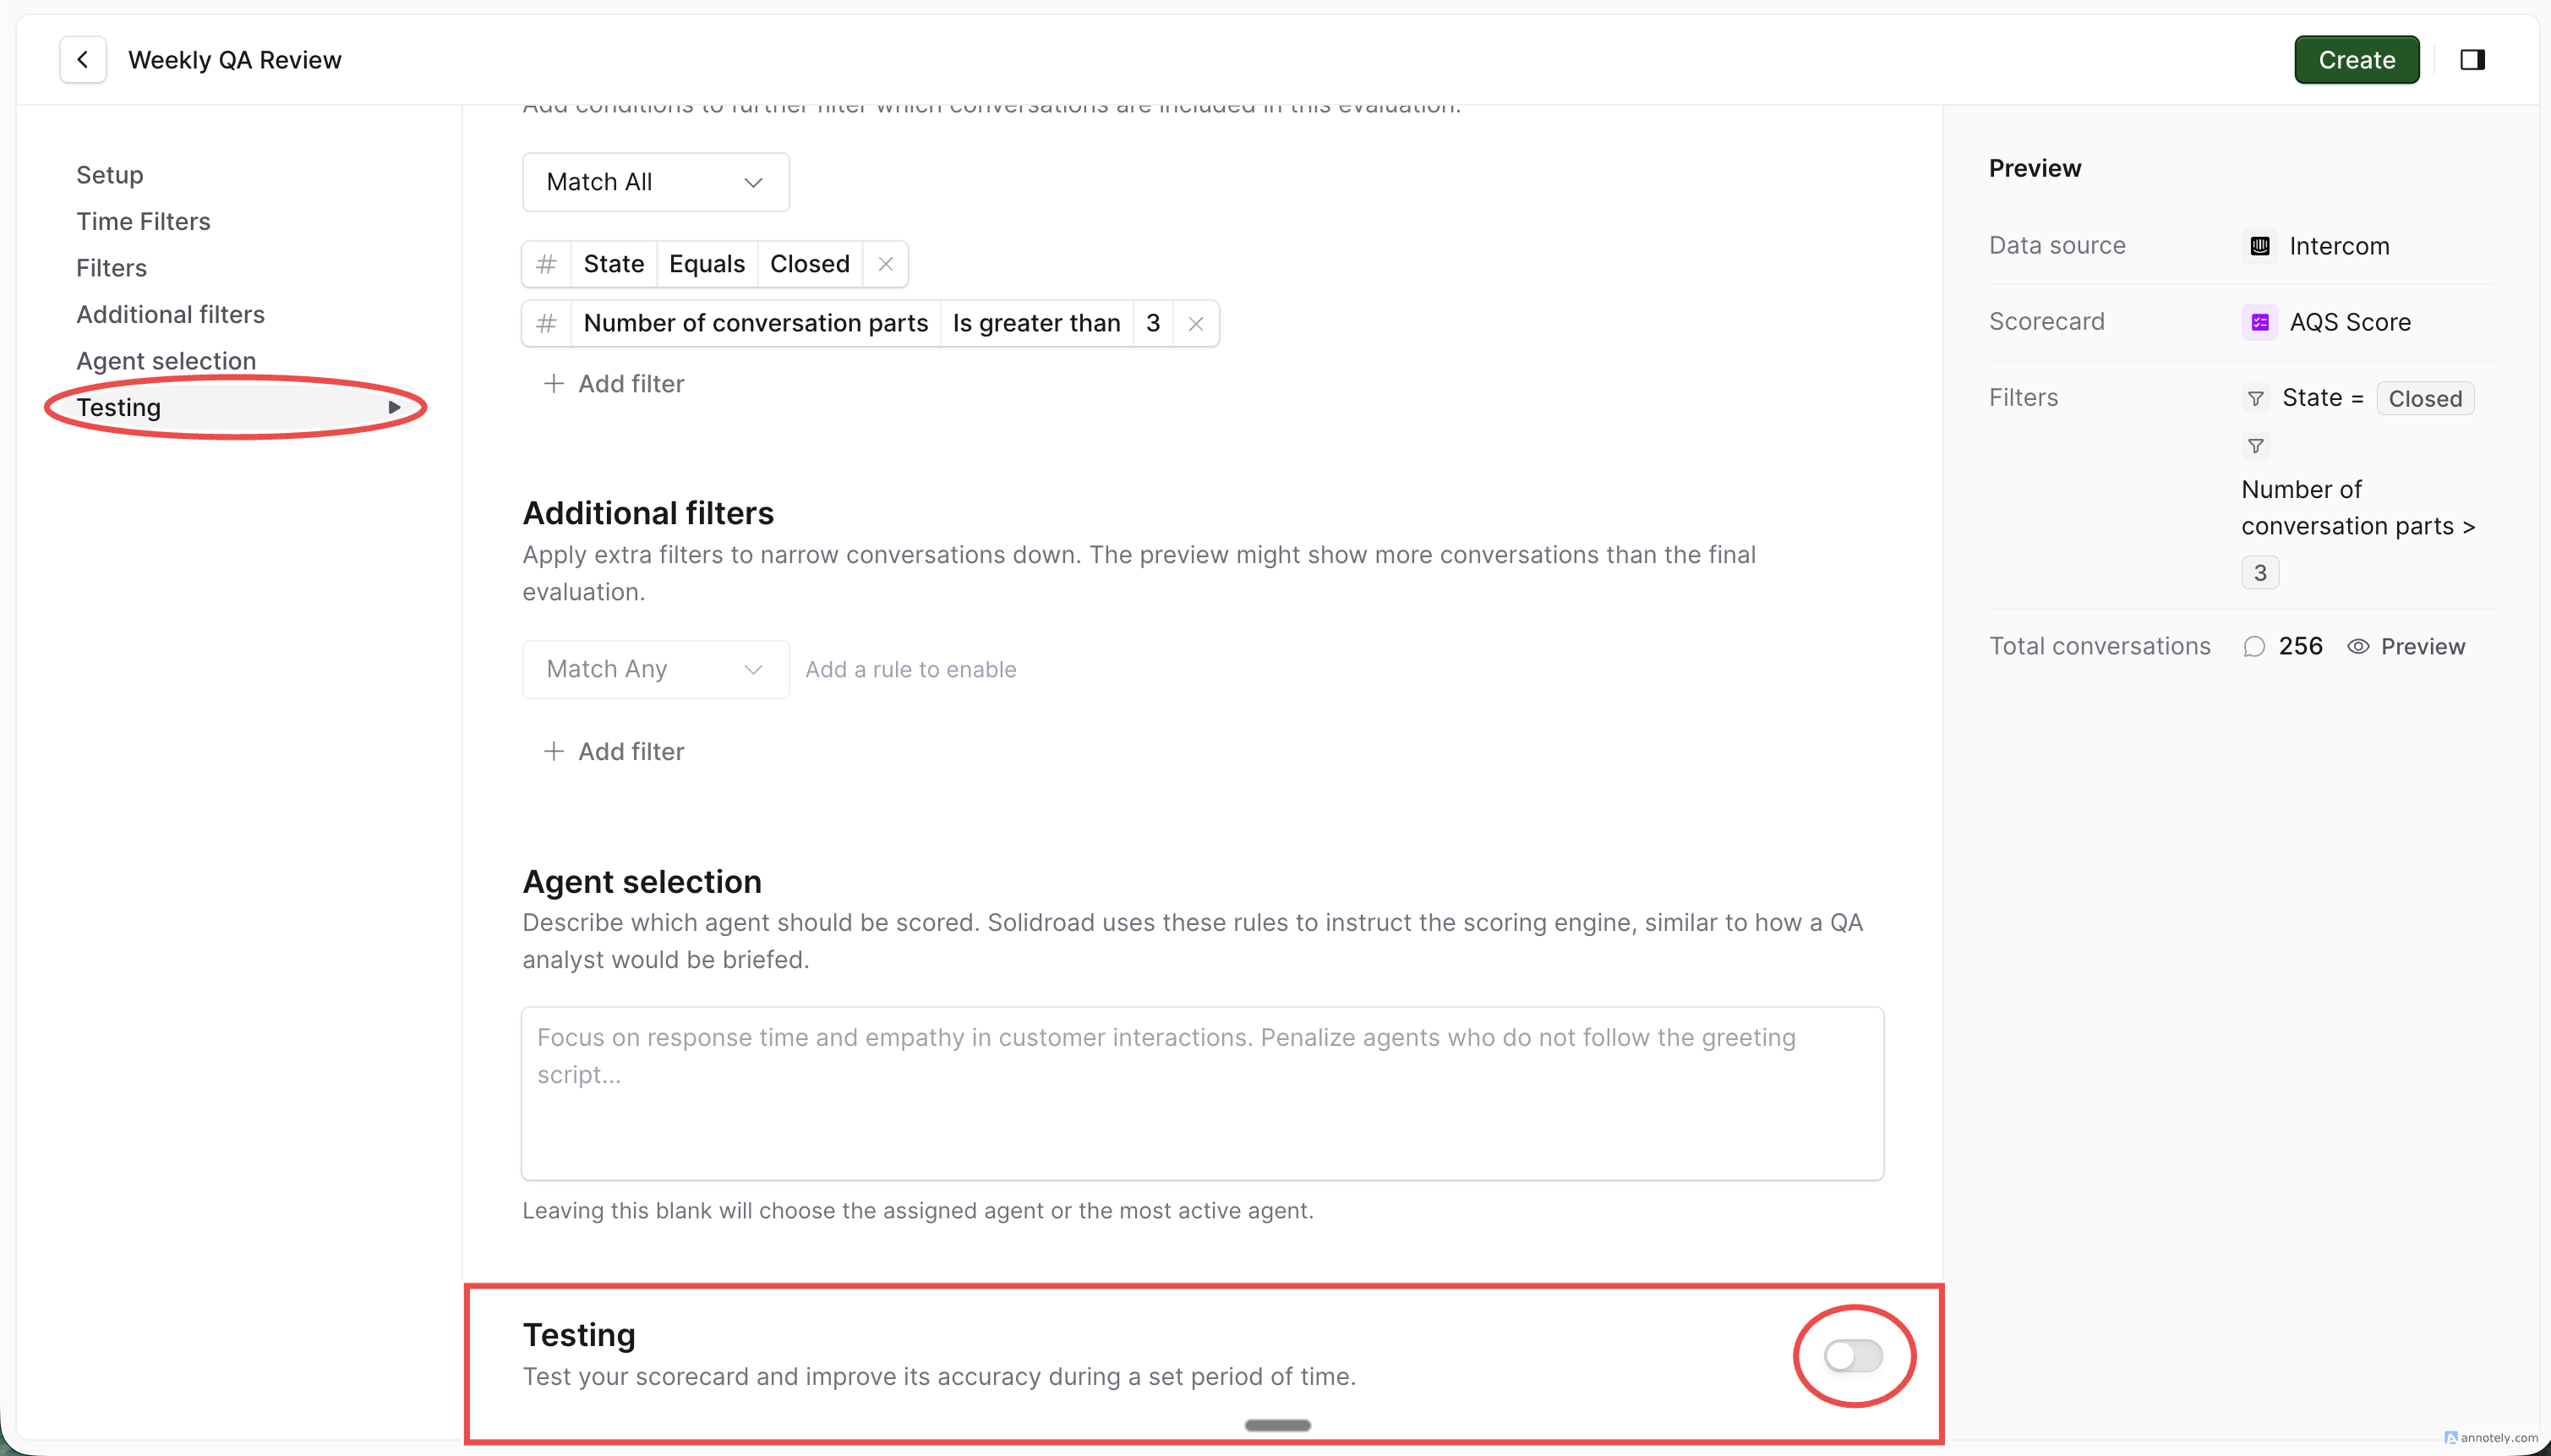Viewport: 2551px width, 1456px height.
Task: Select Testing in the sidebar navigation
Action: pos(119,407)
